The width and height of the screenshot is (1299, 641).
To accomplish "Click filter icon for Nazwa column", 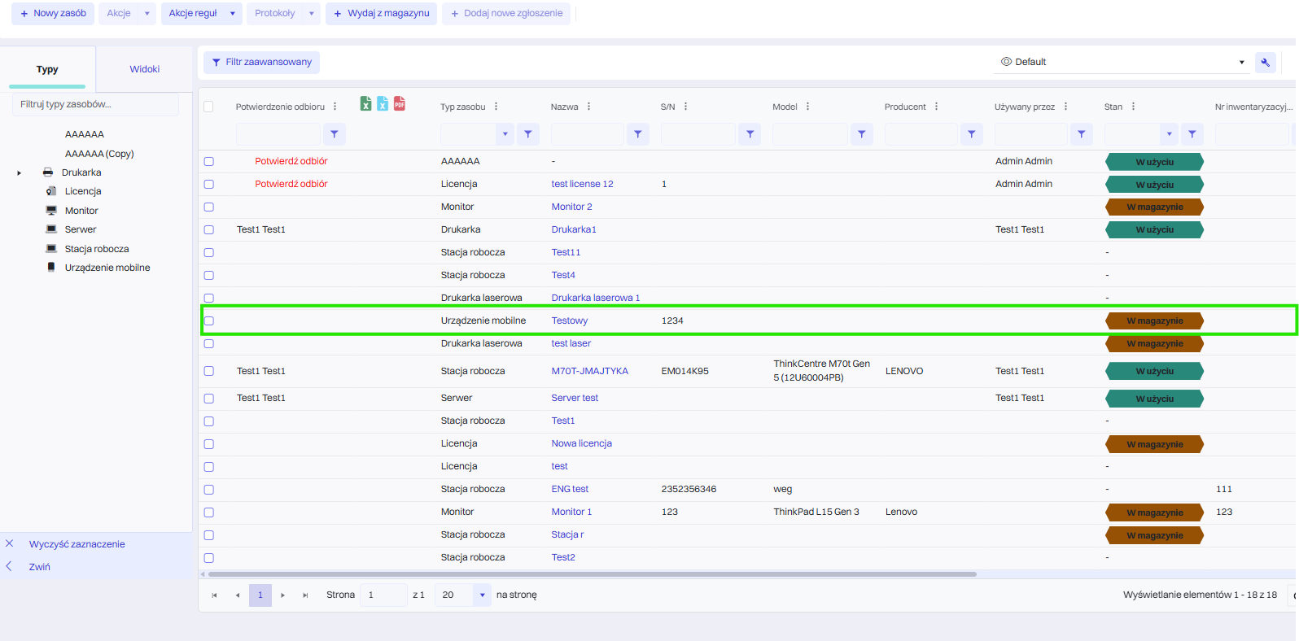I will point(638,134).
